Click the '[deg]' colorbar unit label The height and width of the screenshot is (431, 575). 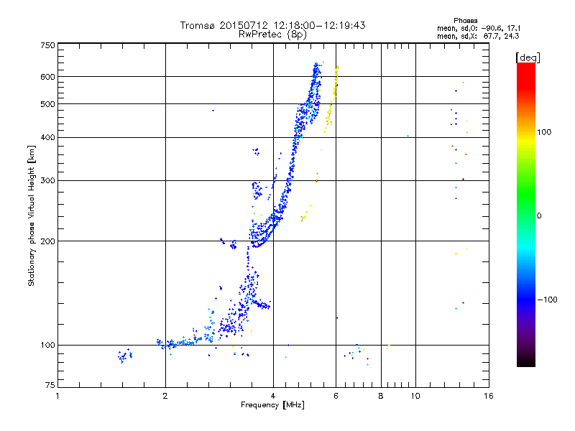528,57
